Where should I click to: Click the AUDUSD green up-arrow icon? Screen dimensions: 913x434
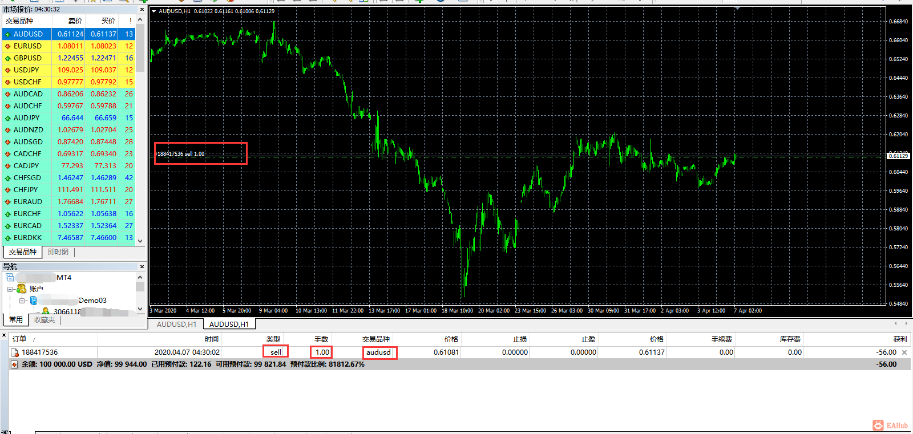[x=7, y=34]
